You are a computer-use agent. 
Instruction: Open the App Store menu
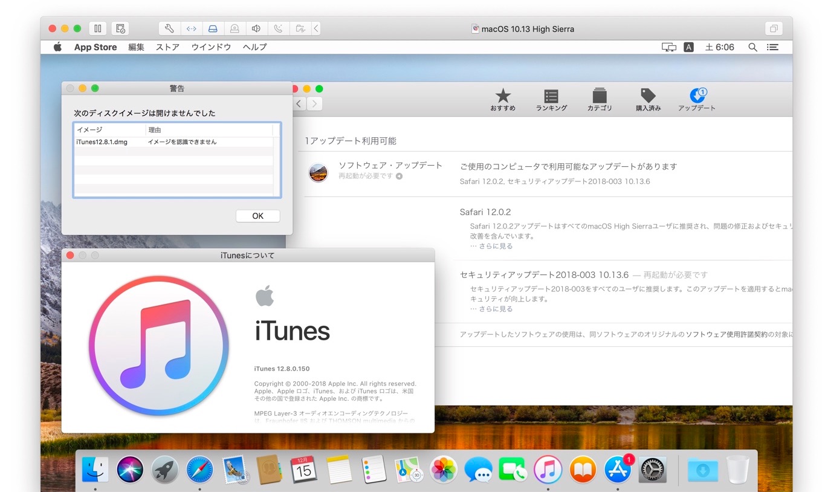click(x=95, y=47)
